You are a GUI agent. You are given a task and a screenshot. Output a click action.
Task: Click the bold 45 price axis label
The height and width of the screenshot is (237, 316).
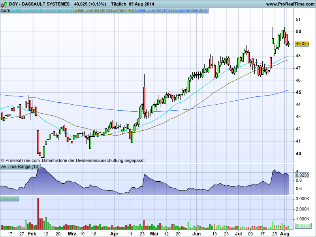tap(299, 92)
